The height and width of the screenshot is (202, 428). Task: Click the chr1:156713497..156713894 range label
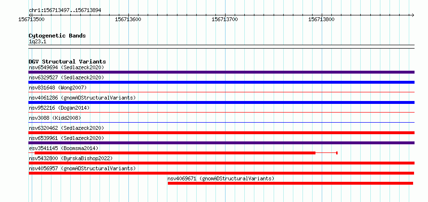65,10
